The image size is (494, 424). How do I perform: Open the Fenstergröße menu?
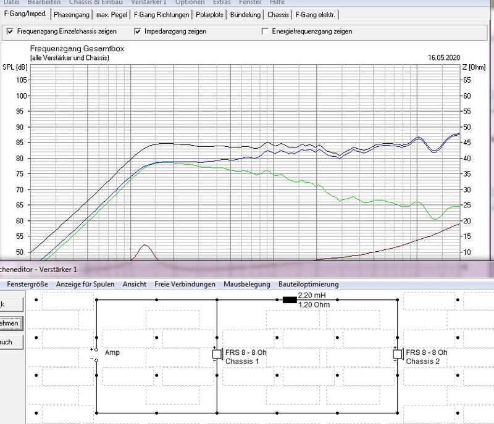[28, 284]
